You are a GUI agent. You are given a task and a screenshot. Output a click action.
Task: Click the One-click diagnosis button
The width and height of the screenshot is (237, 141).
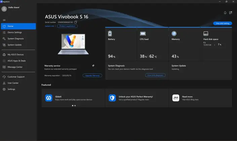[155, 75]
